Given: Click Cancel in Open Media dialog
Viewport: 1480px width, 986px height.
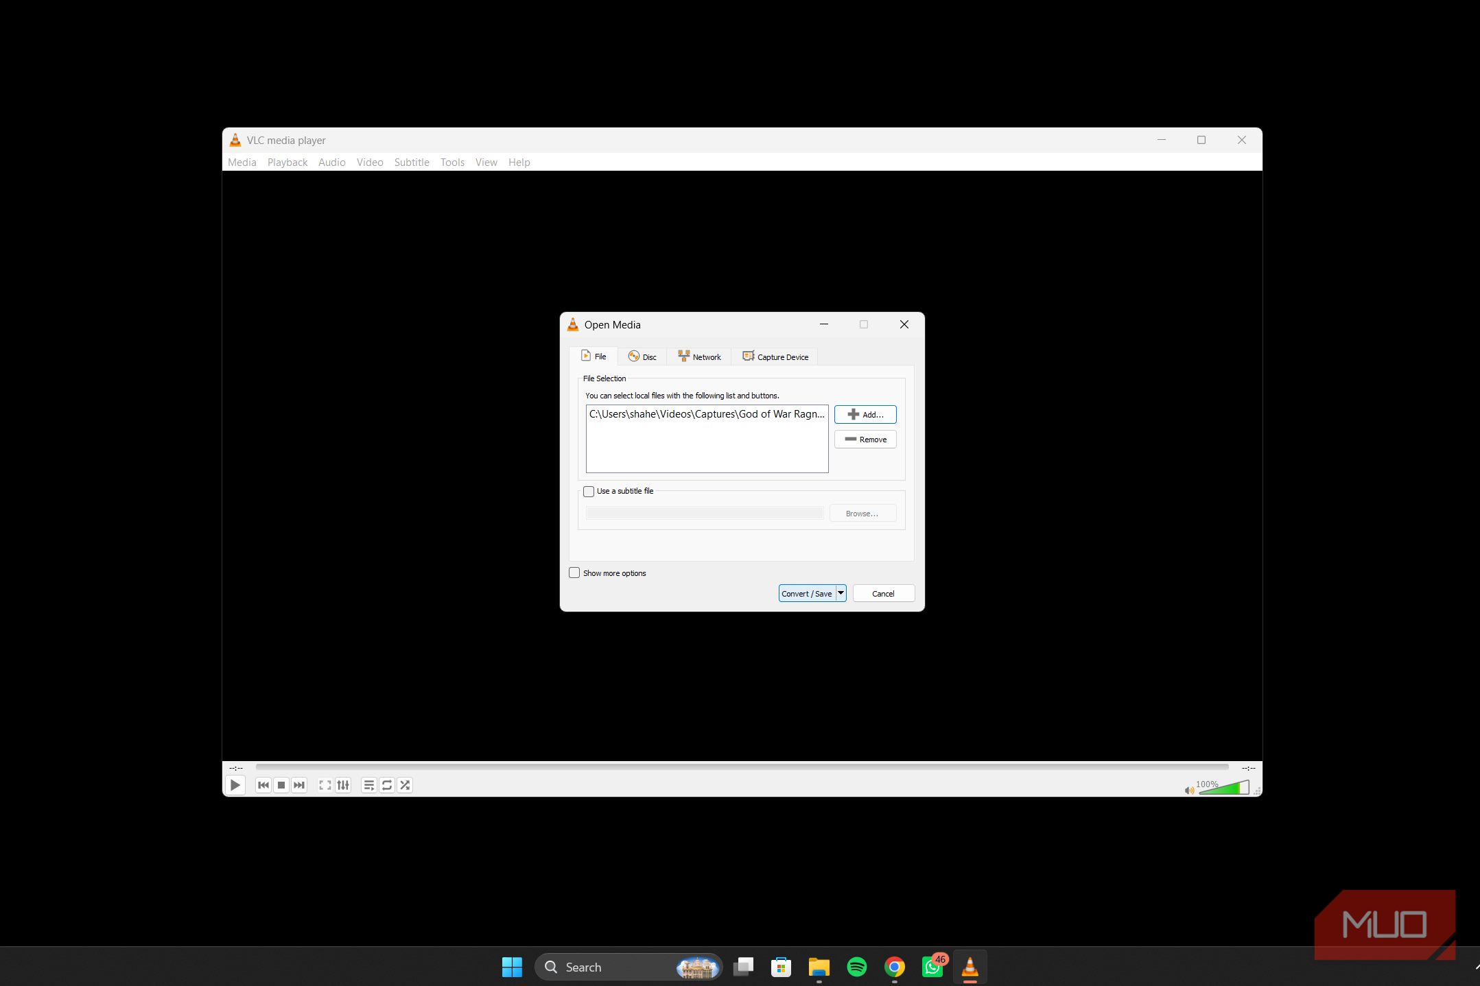Looking at the screenshot, I should click(x=884, y=593).
